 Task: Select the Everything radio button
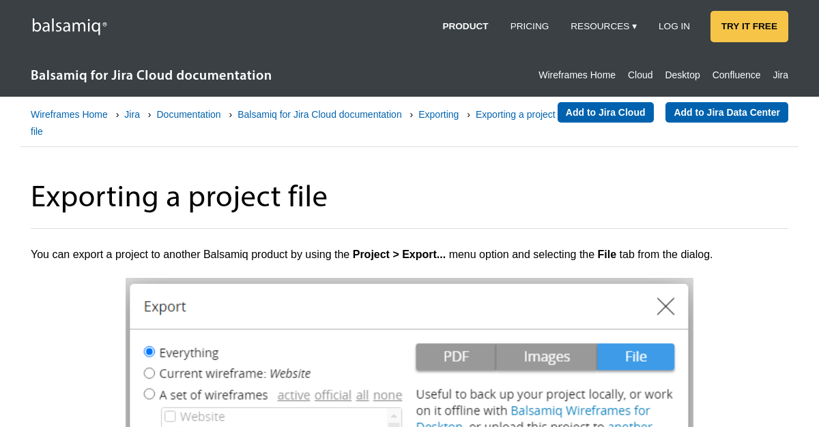tap(149, 351)
